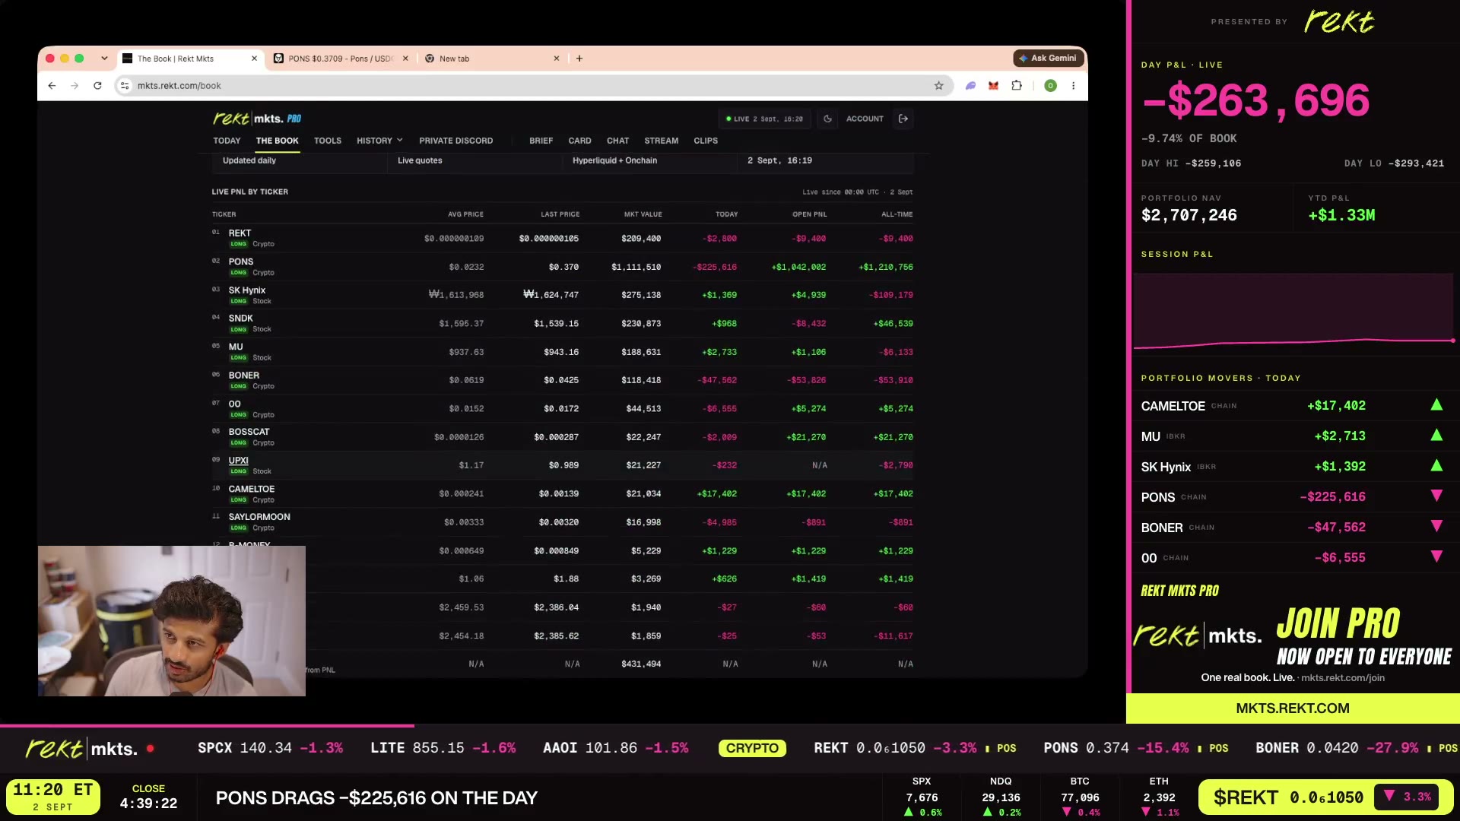Open the Clips page link

(x=706, y=141)
